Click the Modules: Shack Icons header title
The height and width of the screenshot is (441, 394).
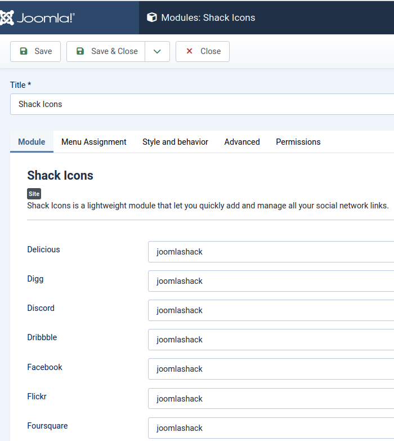tap(208, 17)
